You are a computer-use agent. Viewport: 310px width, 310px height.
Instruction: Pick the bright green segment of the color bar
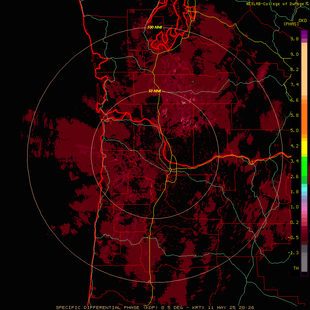pos(304,166)
